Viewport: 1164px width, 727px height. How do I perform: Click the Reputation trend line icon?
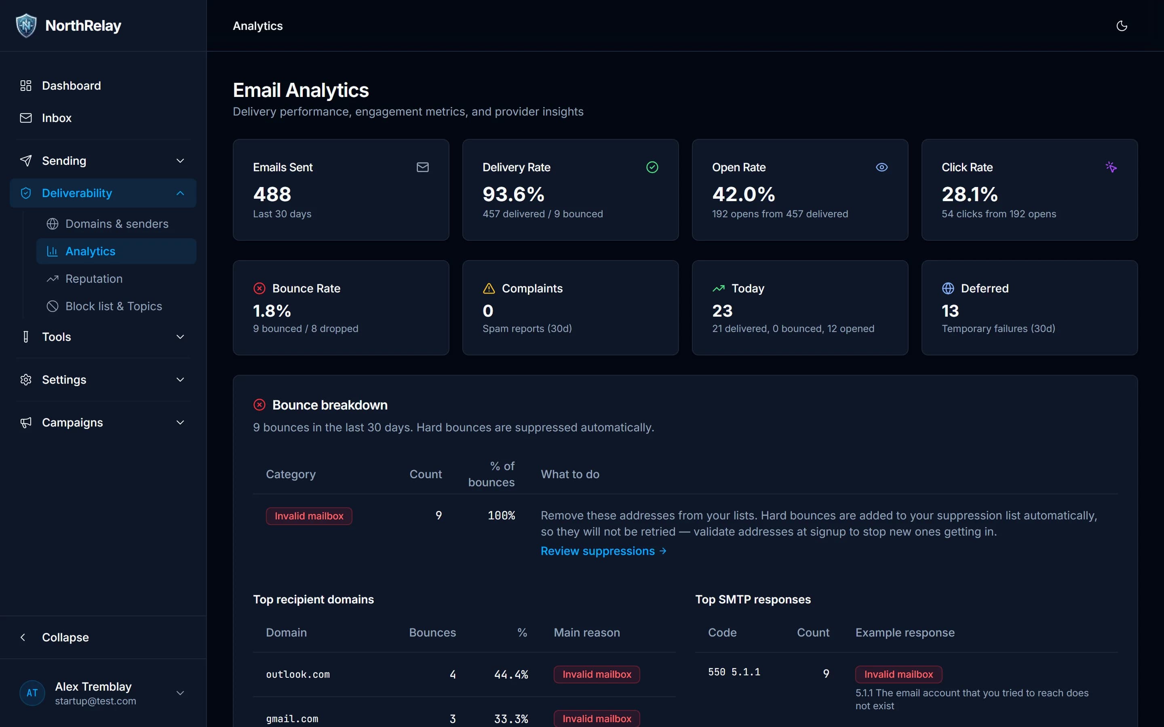coord(53,278)
